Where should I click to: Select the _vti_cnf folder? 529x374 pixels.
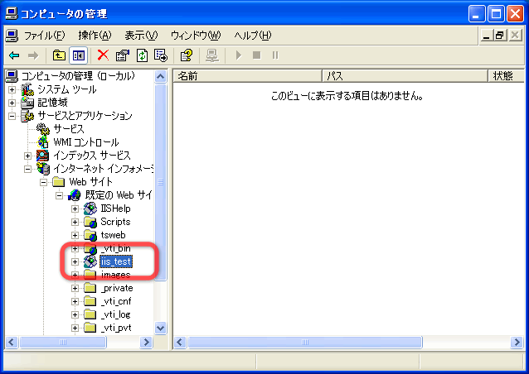click(x=116, y=301)
